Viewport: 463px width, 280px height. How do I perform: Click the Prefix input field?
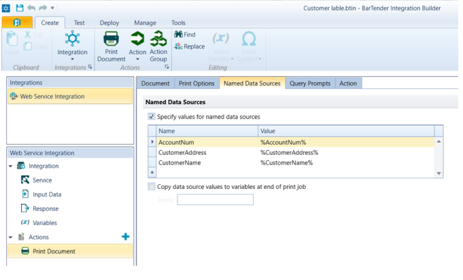point(216,200)
